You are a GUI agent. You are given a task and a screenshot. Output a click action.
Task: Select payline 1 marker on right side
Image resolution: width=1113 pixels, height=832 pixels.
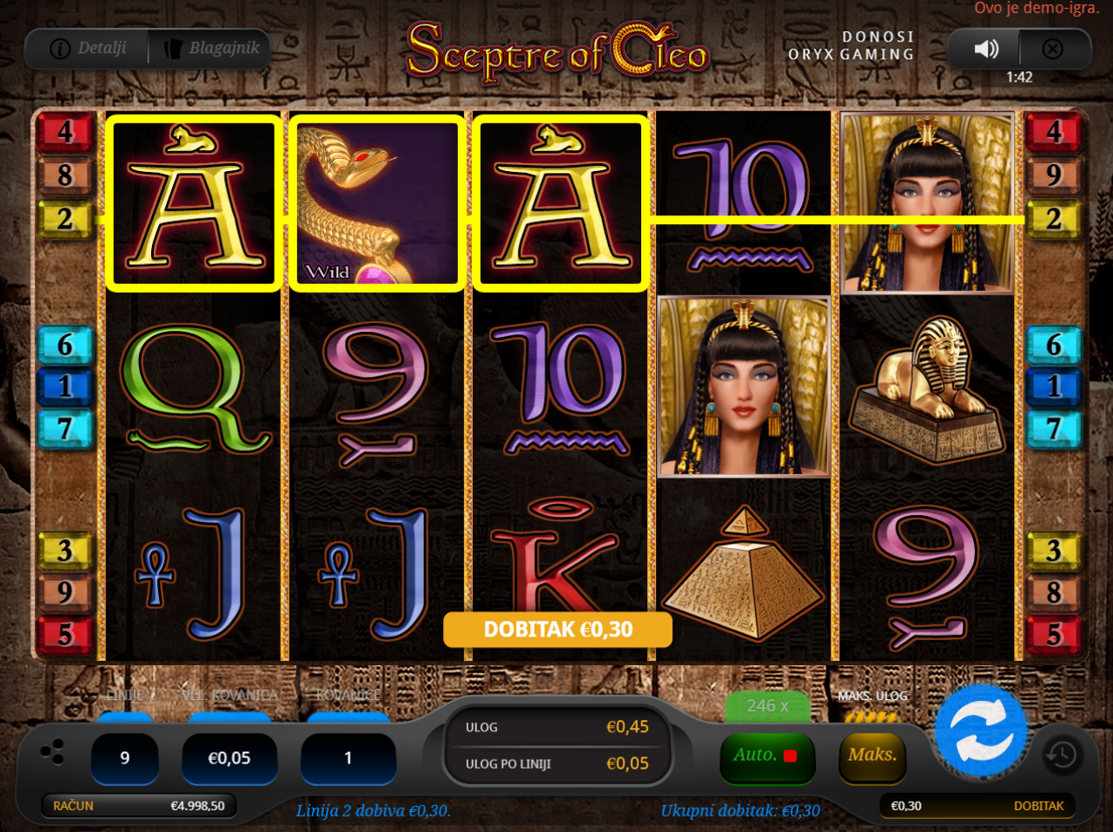1054,386
